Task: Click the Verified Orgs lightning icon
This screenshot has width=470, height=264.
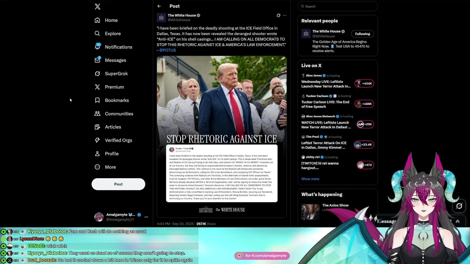Action: (x=97, y=140)
